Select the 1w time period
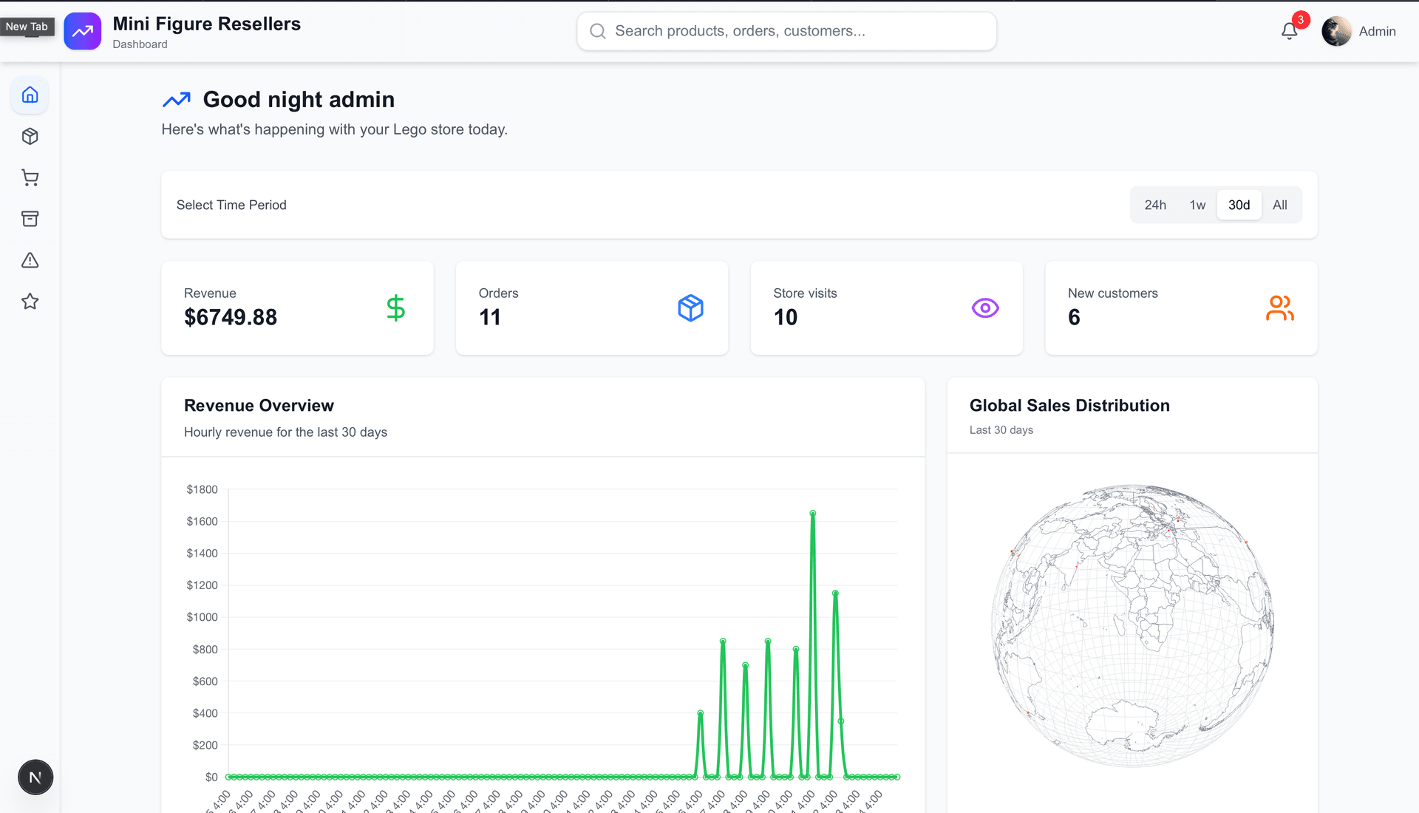1419x813 pixels. point(1197,205)
